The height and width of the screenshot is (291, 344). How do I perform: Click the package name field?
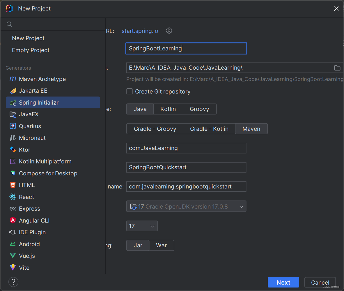pos(186,186)
